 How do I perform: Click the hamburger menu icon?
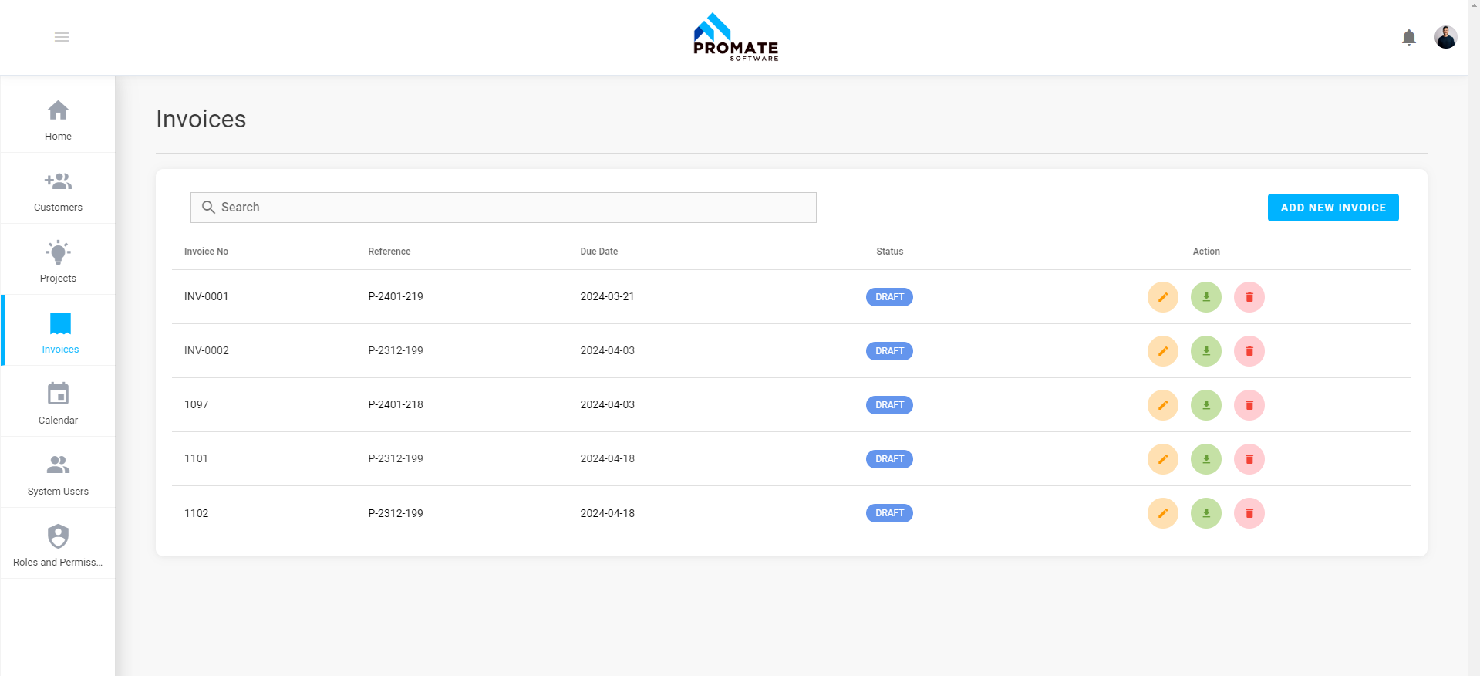[62, 37]
